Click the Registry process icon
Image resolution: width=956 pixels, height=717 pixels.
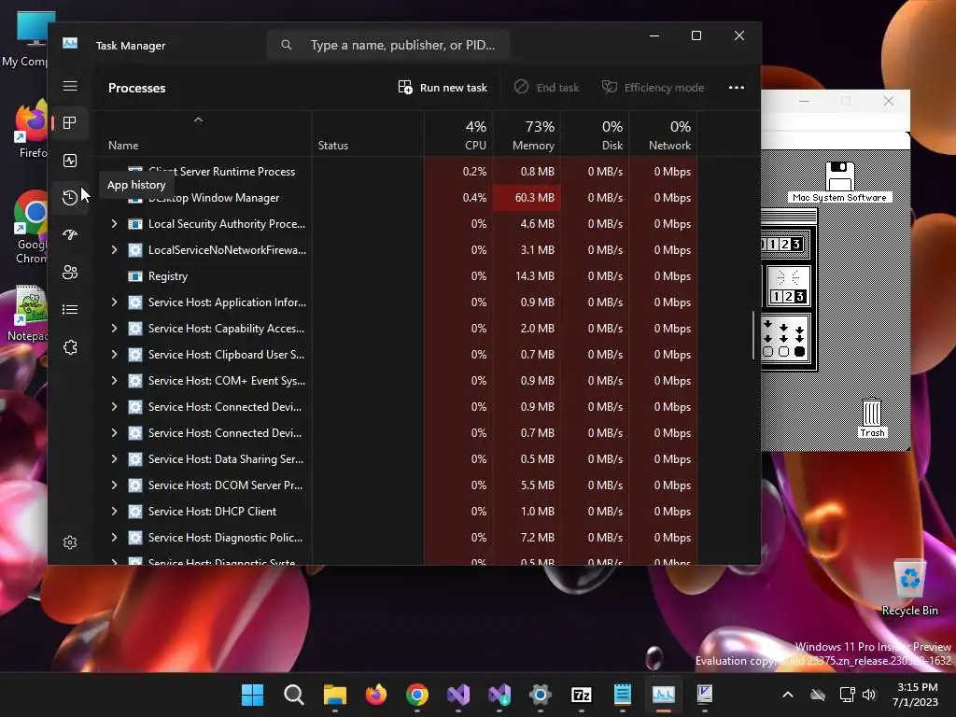(x=135, y=276)
